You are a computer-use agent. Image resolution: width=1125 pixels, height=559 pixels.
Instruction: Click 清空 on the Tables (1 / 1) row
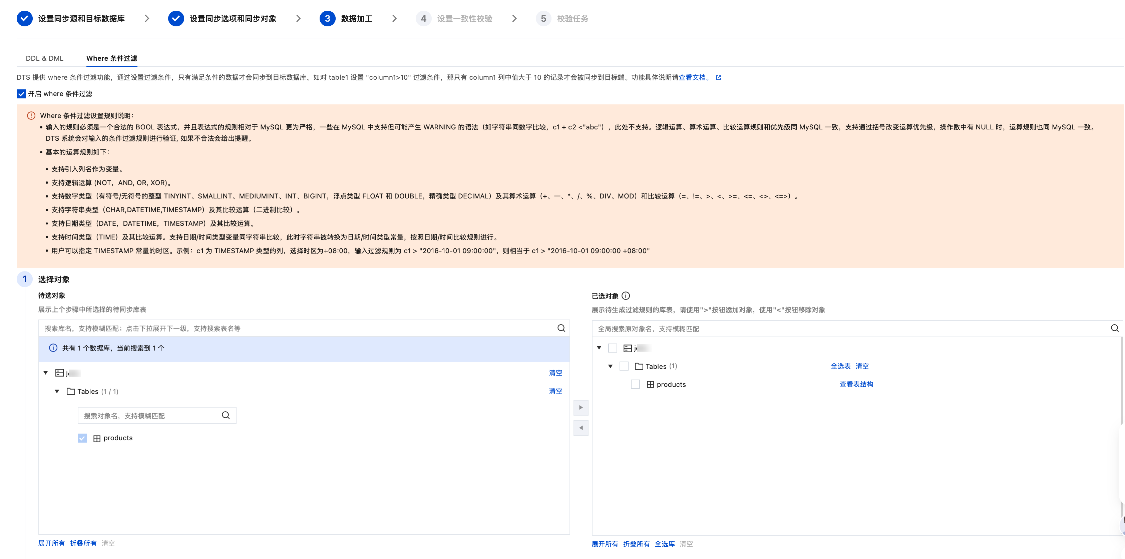click(x=555, y=391)
